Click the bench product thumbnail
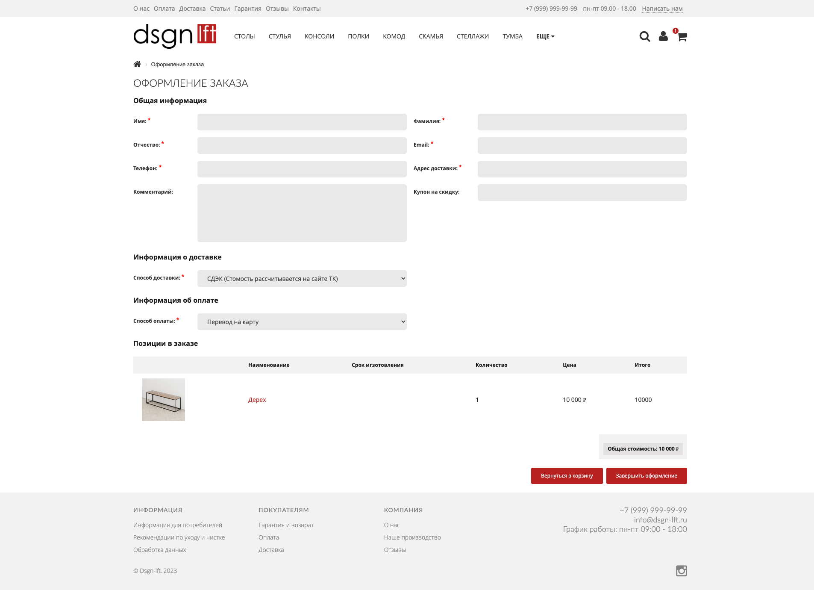814x590 pixels. click(x=164, y=400)
